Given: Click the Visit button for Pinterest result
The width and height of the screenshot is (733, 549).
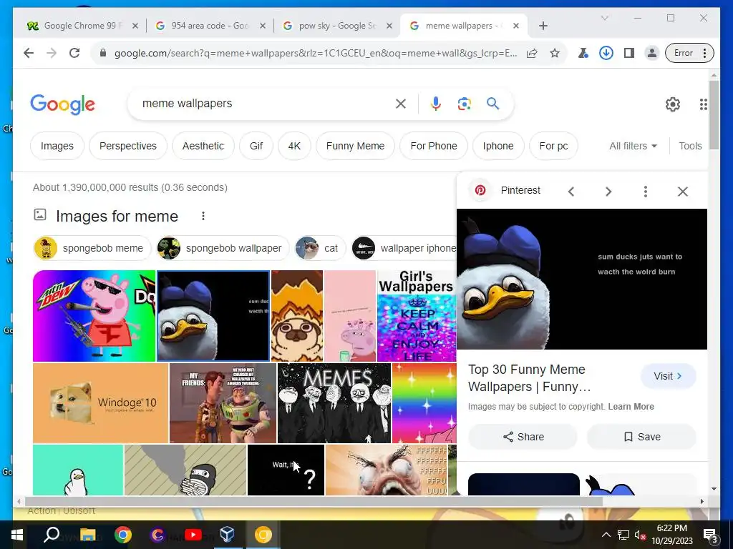Looking at the screenshot, I should click(668, 376).
